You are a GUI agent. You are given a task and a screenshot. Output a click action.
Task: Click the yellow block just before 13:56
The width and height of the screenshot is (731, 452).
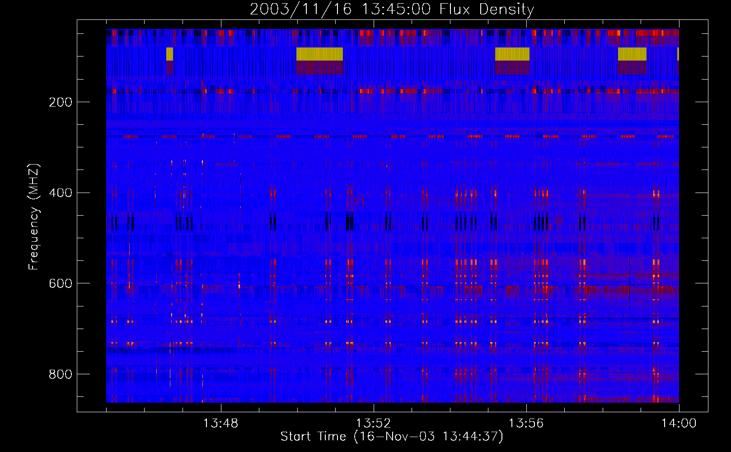512,54
